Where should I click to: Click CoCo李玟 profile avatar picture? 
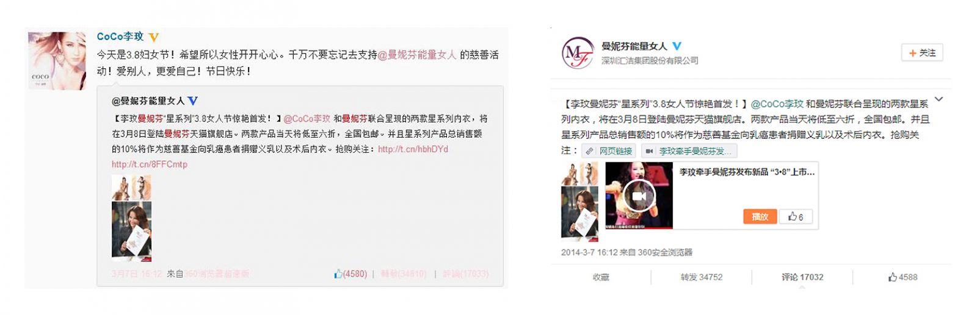click(57, 61)
